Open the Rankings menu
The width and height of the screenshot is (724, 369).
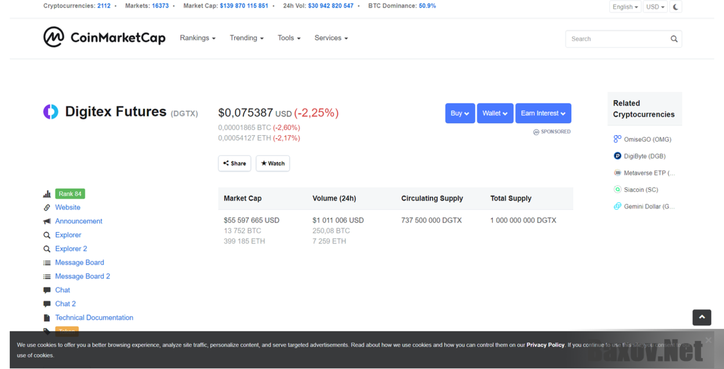pyautogui.click(x=197, y=38)
